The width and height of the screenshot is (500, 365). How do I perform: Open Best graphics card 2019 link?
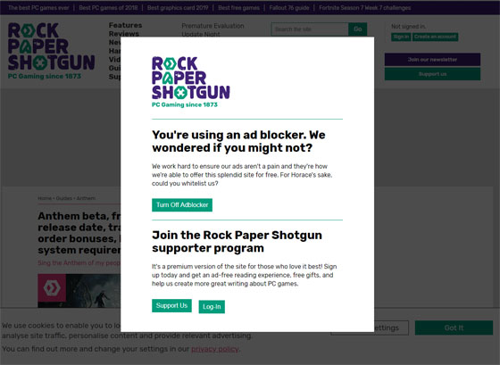tap(178, 8)
